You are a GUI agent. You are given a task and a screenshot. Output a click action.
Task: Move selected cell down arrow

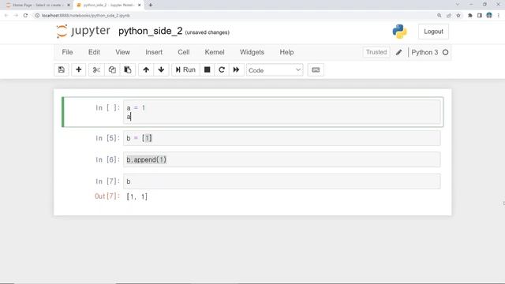tap(161, 70)
